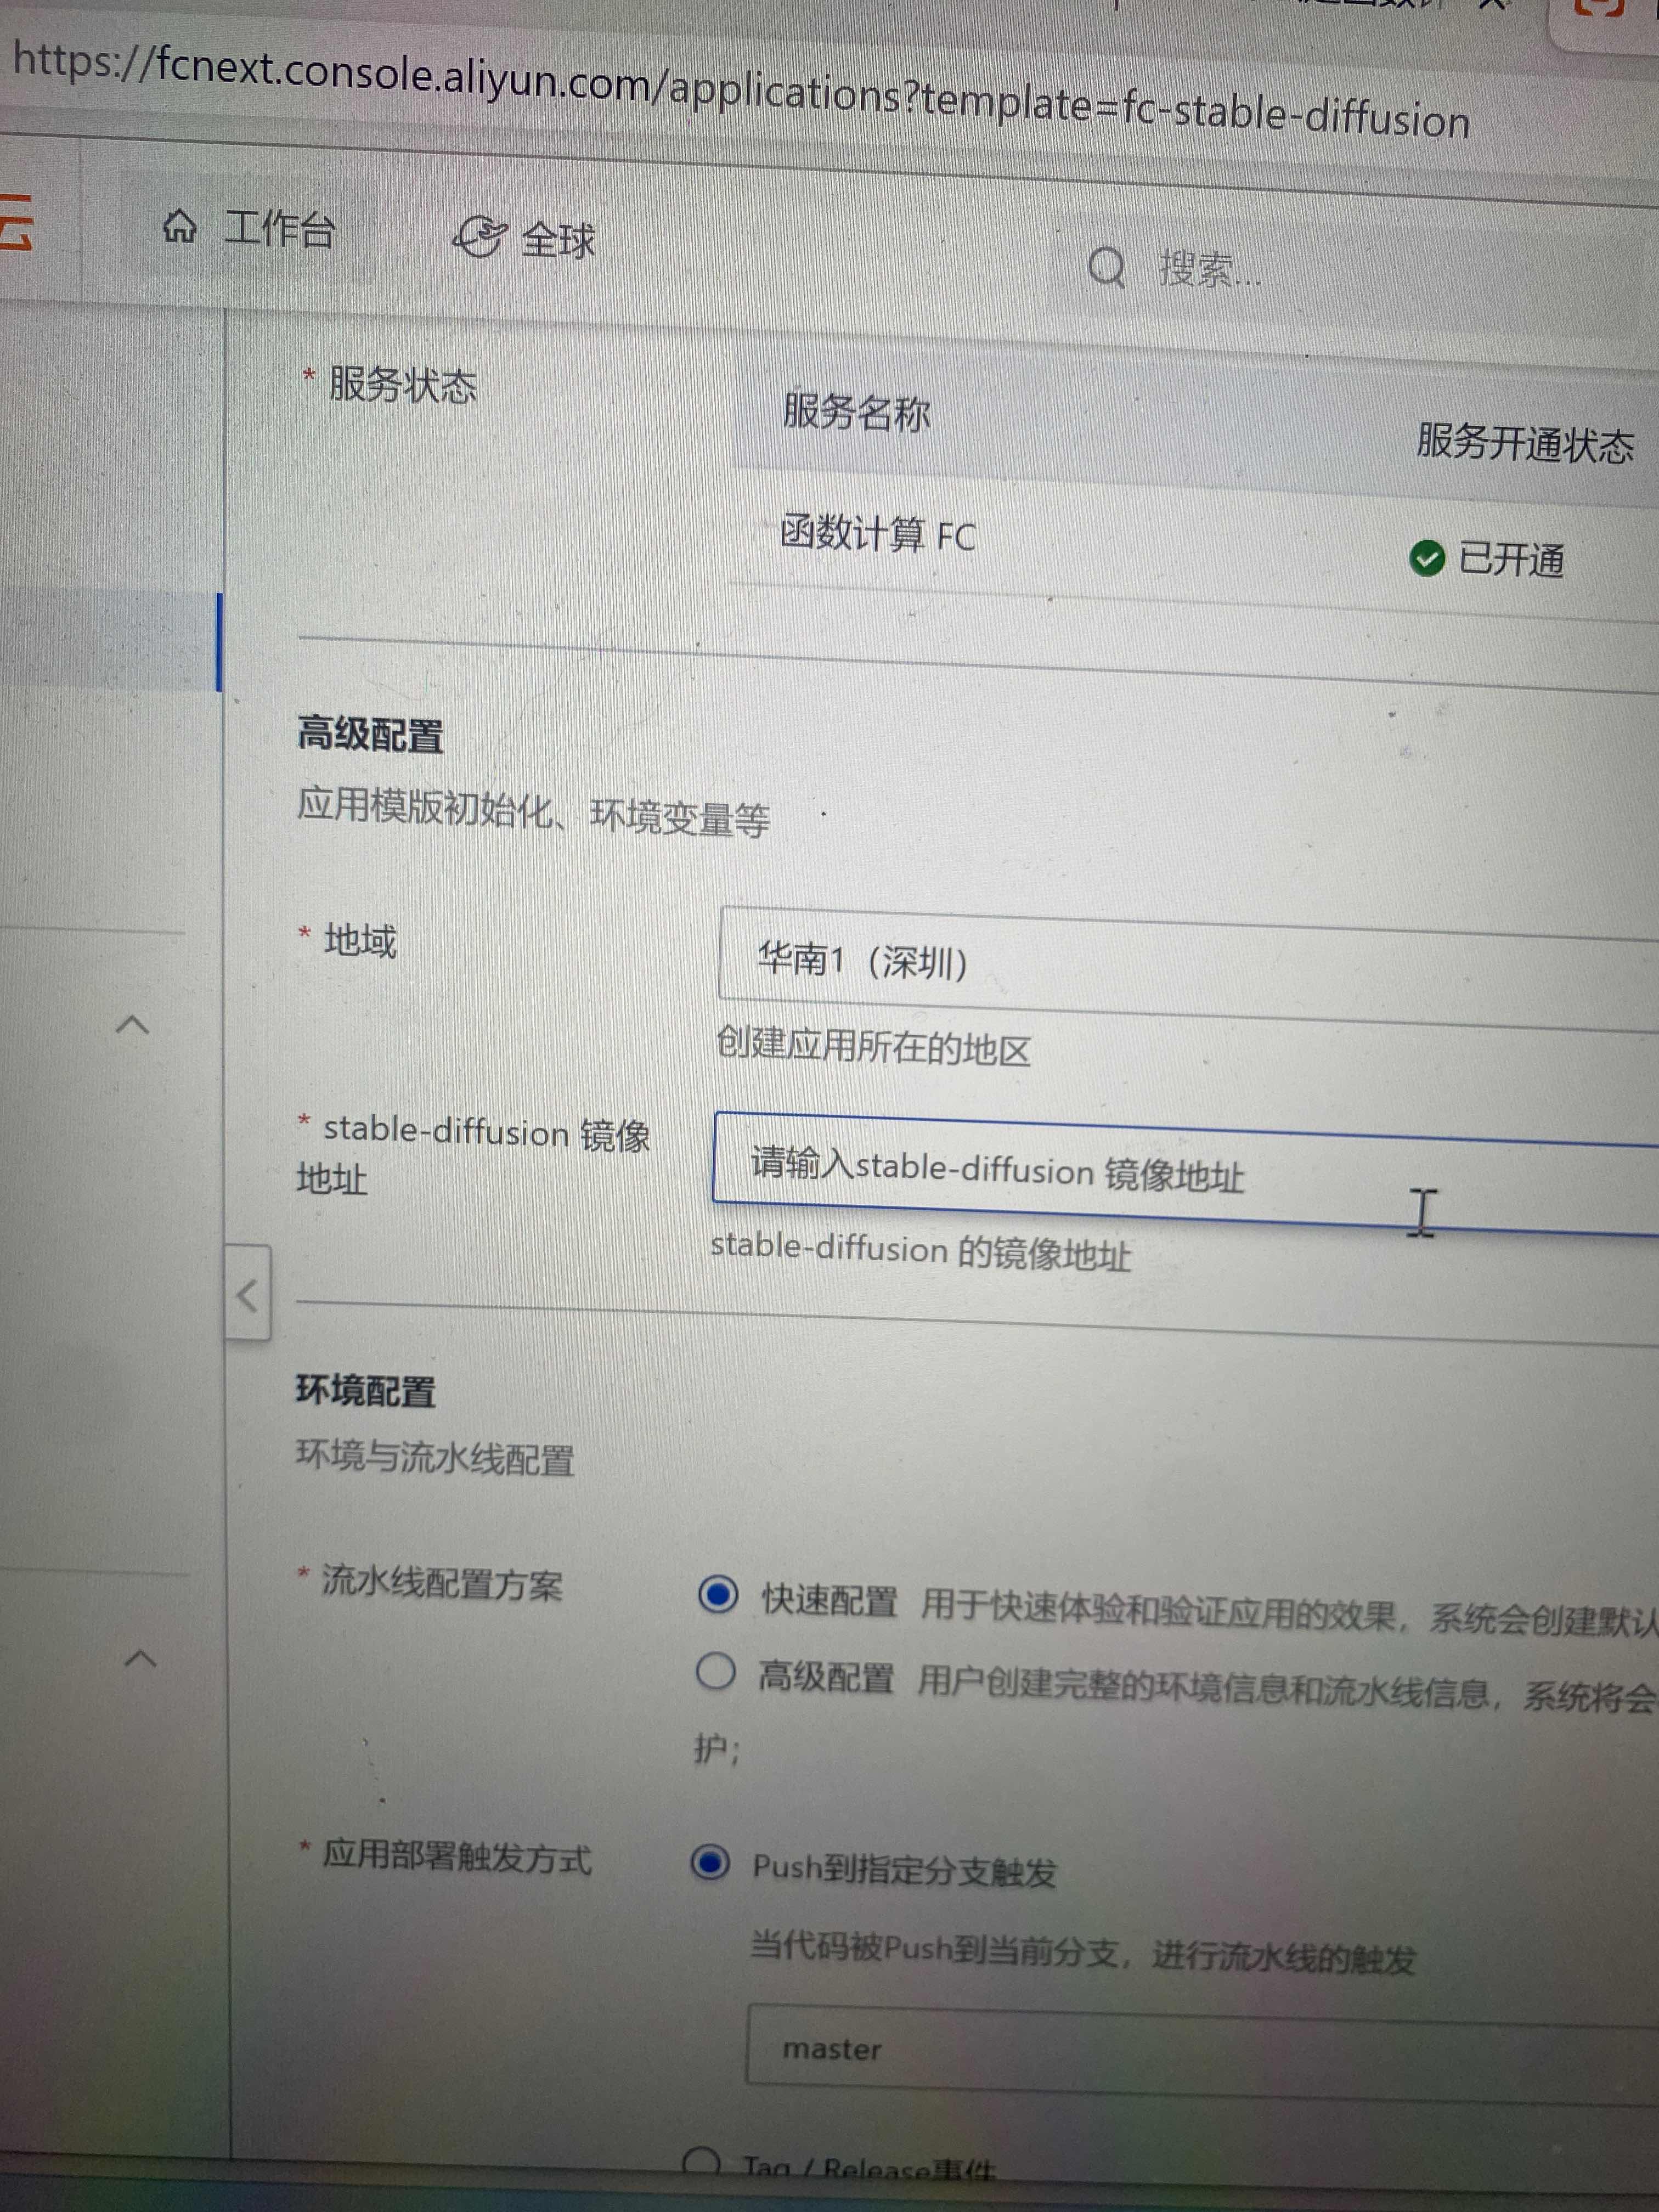This screenshot has width=1659, height=2212.
Task: Click the 高级配置 section heading
Action: pyautogui.click(x=370, y=734)
